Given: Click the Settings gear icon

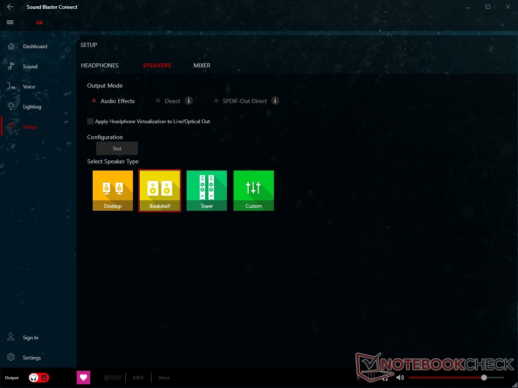Looking at the screenshot, I should [x=11, y=357].
